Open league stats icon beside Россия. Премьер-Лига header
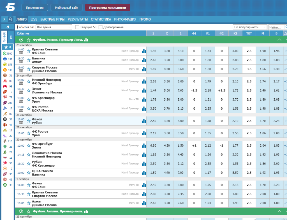Image resolution: width=287 pixels, height=220 pixels. click(86, 40)
